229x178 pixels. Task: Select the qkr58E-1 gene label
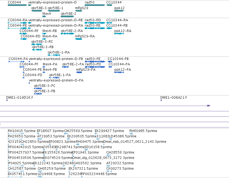[55, 8]
